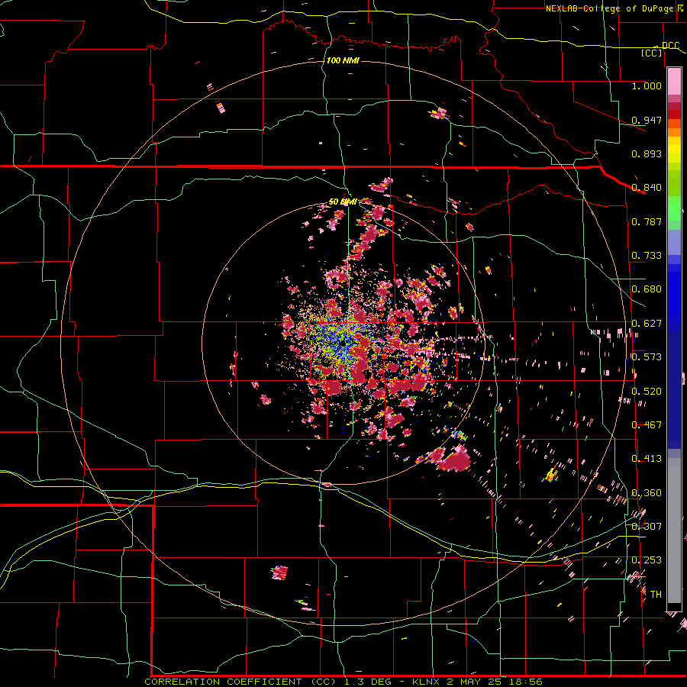Click the 100 NMI range ring label

coord(343,60)
